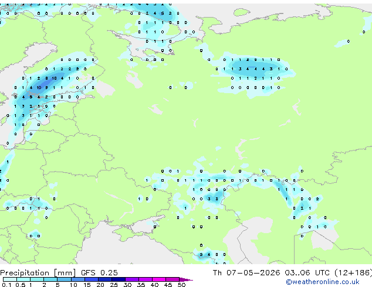Screen dimensions: 372x287
Task: Click the legend scale label '35'
Action: [141, 285]
